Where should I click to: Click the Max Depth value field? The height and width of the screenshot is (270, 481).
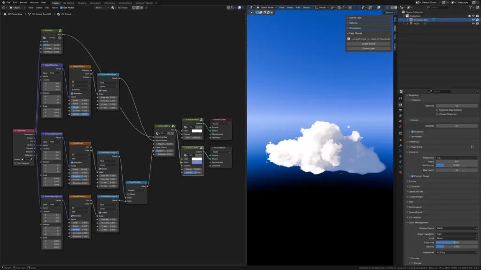pyautogui.click(x=457, y=170)
